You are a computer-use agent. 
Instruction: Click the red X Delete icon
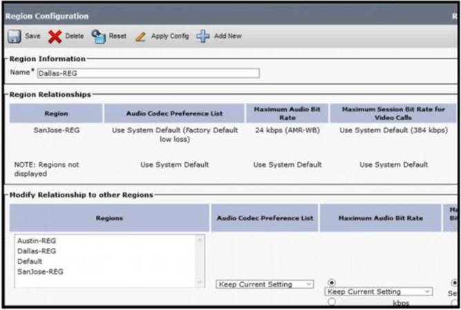pos(55,37)
